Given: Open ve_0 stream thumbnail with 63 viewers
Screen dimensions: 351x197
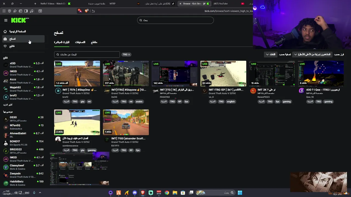Looking at the screenshot, I should (x=223, y=74).
